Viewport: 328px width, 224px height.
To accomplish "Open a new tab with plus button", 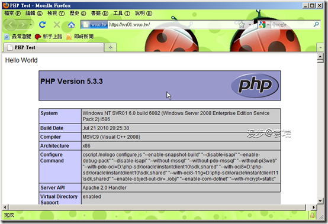I will point(111,48).
